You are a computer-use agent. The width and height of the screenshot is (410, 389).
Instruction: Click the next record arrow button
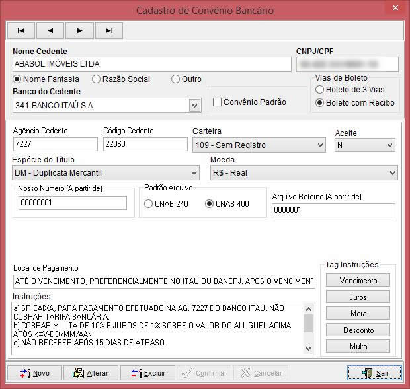point(79,30)
